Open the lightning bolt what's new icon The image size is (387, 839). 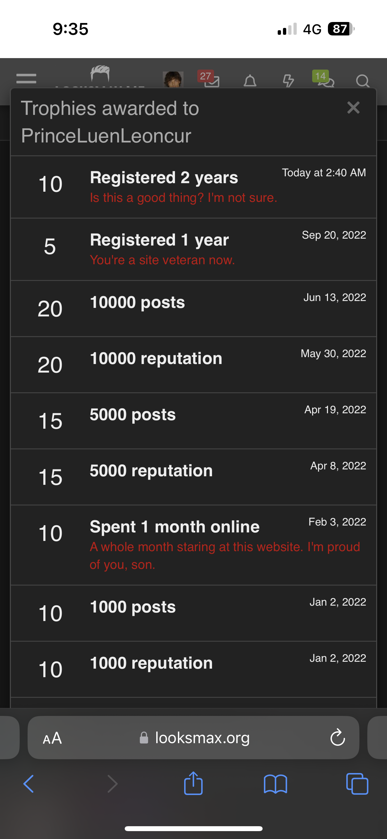288,81
